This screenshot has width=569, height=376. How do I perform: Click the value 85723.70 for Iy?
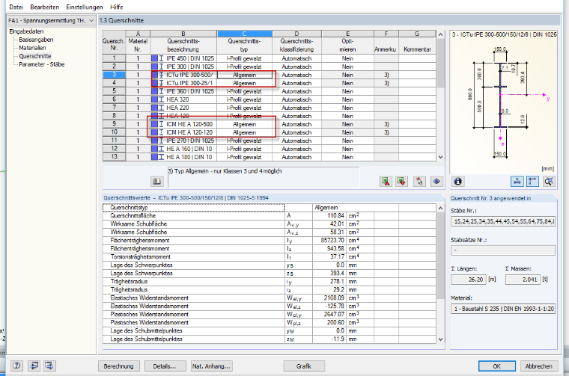pos(329,241)
